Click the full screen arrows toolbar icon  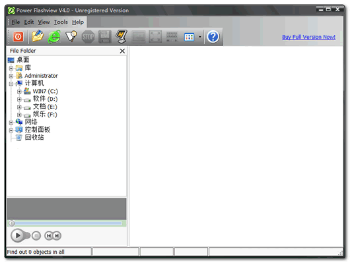[155, 37]
